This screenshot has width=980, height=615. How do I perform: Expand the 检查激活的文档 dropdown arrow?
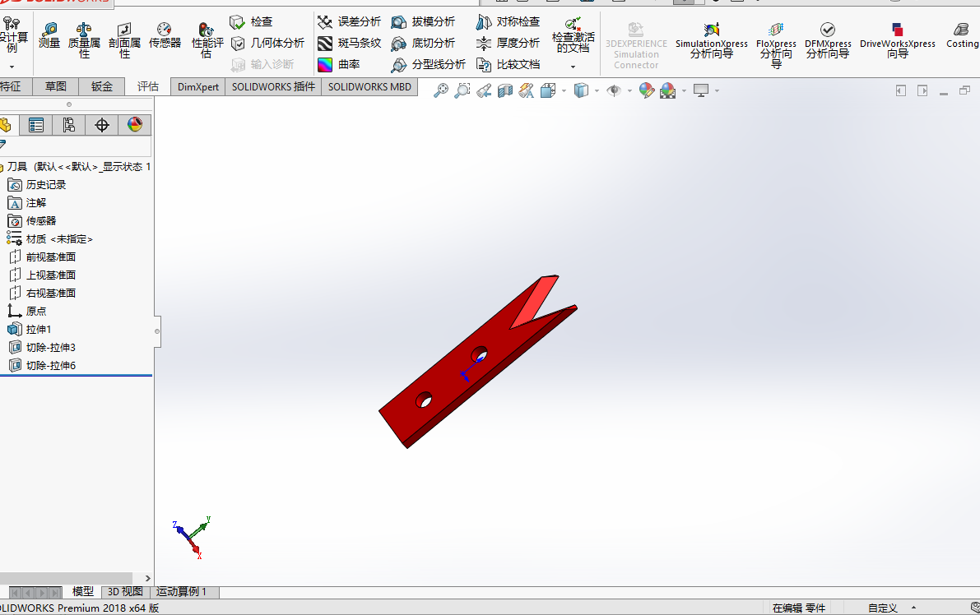tap(574, 66)
